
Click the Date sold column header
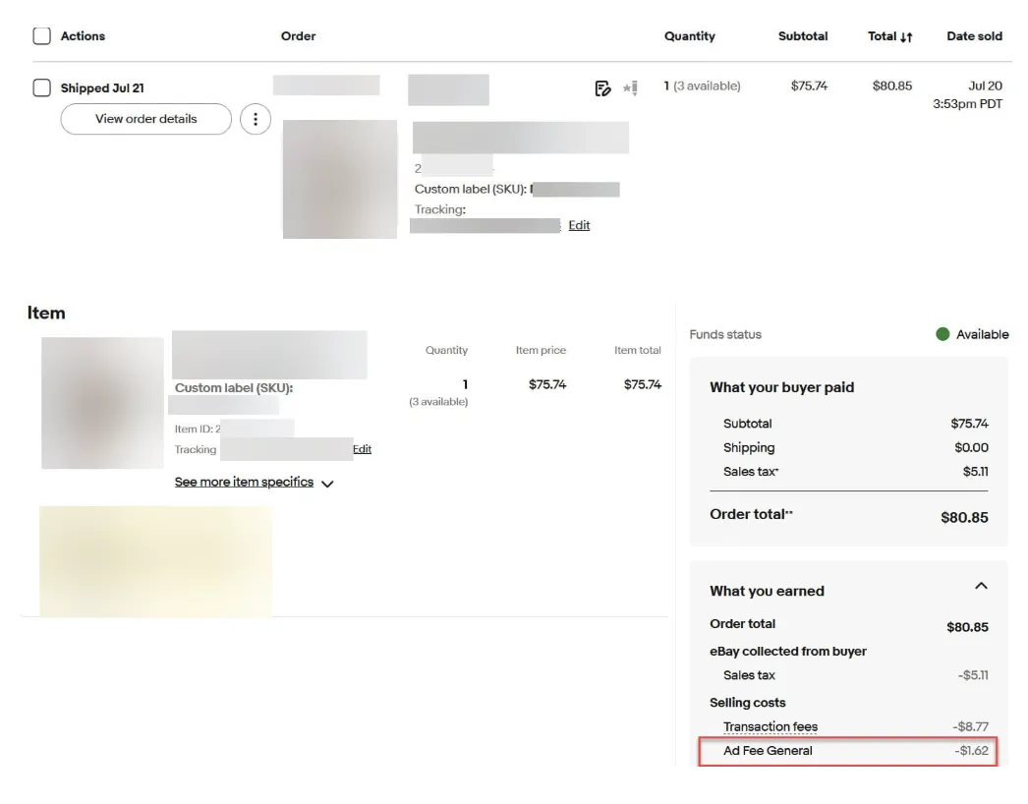click(x=974, y=36)
